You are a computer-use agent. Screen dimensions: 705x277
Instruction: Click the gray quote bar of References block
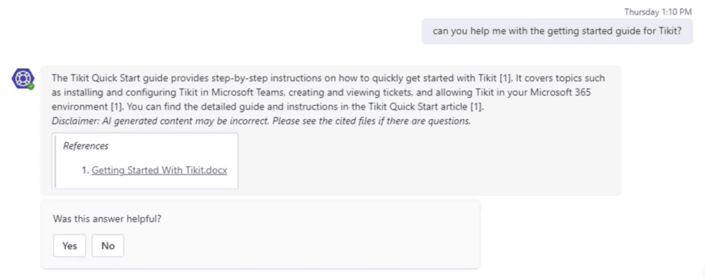[55, 160]
